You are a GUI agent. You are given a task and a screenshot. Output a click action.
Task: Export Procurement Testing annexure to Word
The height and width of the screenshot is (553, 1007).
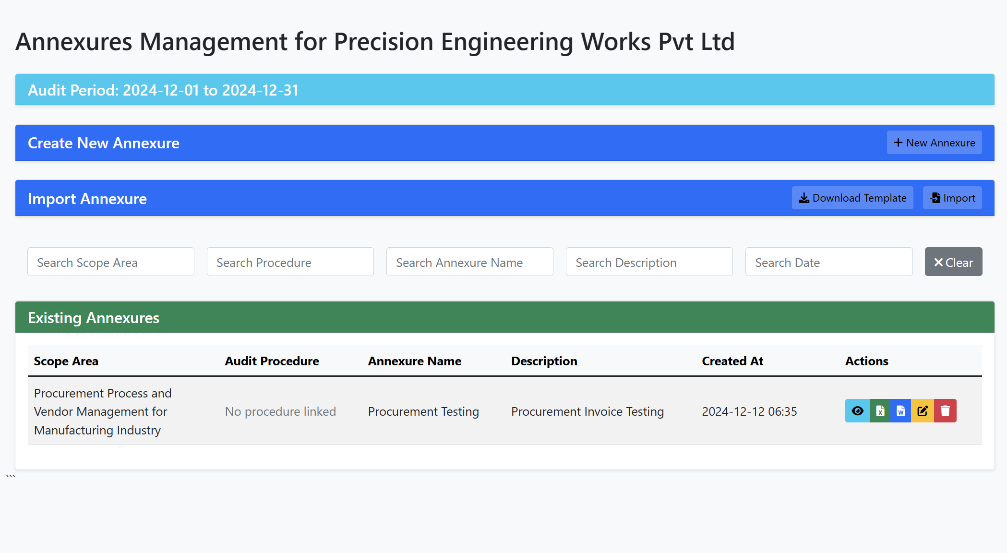(x=901, y=411)
